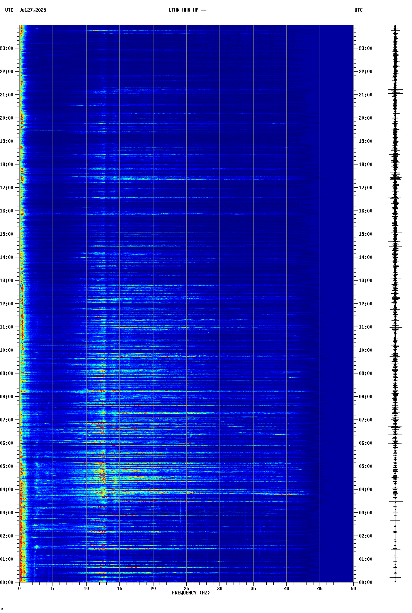The width and height of the screenshot is (412, 613).
Task: Click the 40 Hz frequency tick label
Action: (x=286, y=589)
